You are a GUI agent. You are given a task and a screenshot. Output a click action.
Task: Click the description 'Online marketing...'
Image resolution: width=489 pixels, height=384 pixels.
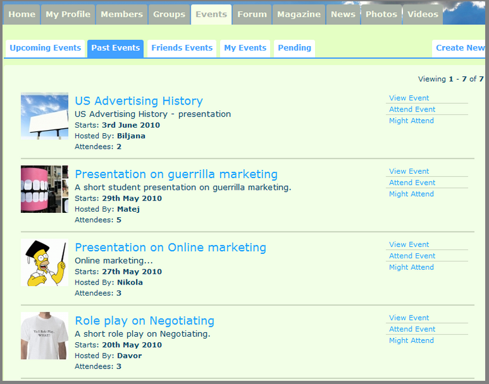(114, 261)
